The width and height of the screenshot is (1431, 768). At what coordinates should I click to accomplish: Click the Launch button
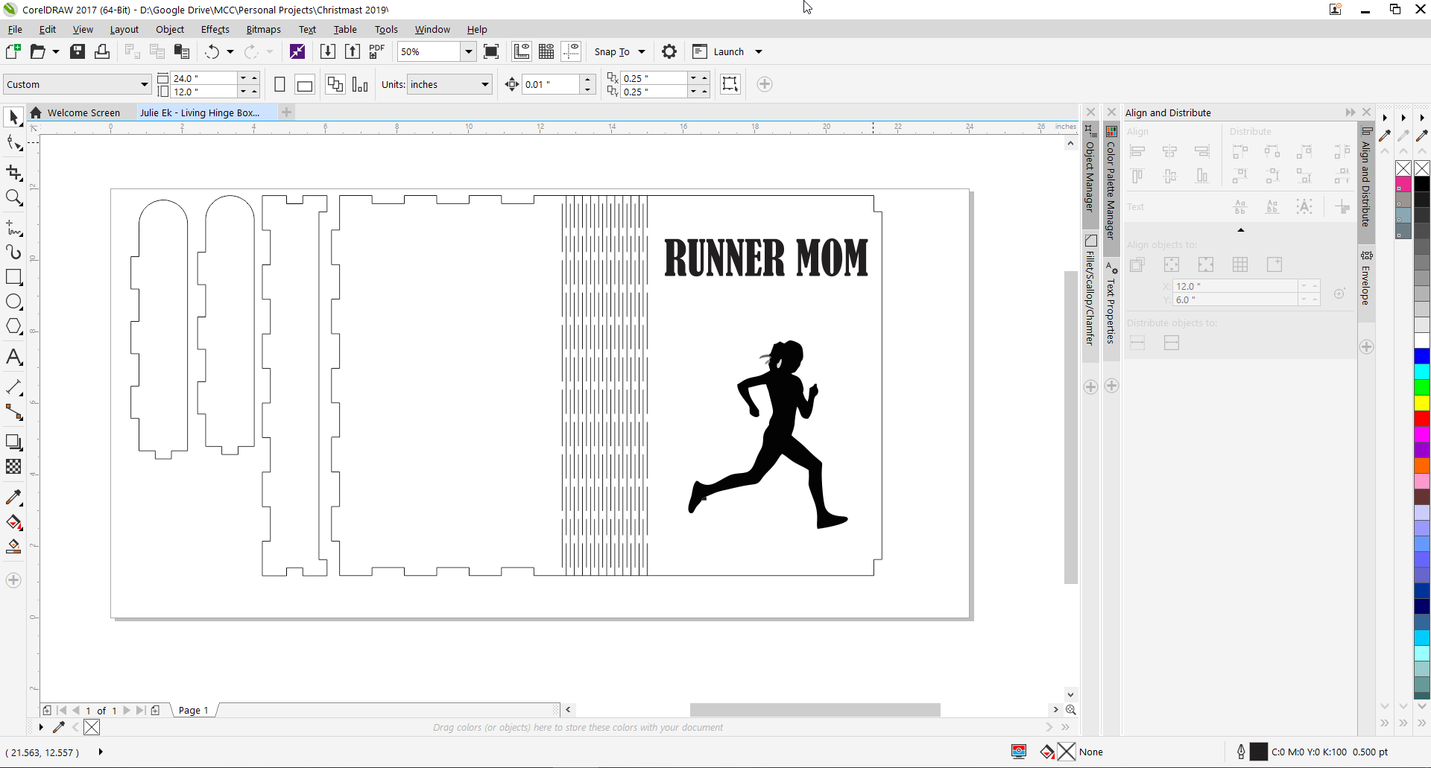pos(727,51)
